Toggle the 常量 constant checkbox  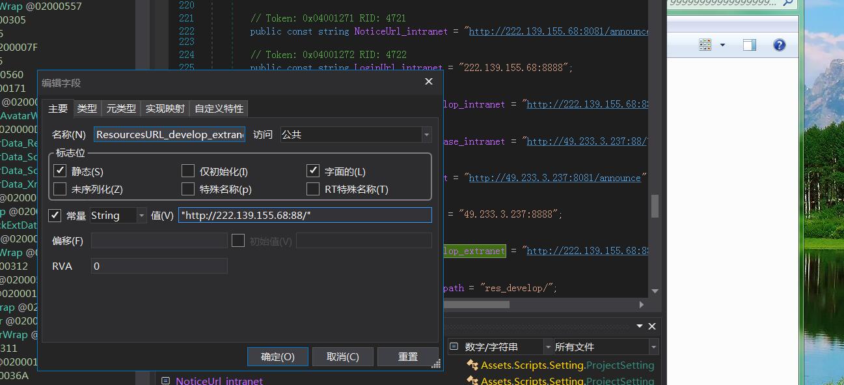[x=55, y=216]
